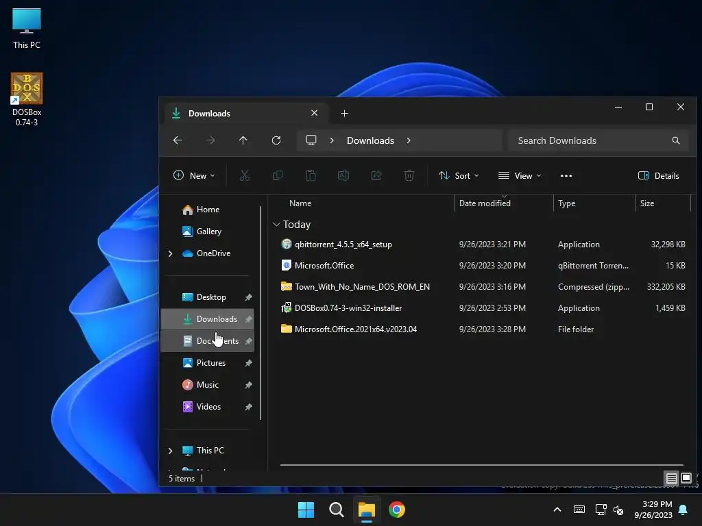
Task: Click Downloads breadcrumb in address bar
Action: 370,140
